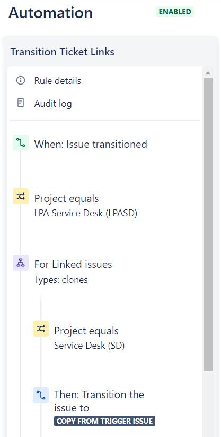Open the Project equals LPA Service Desk condition
The height and width of the screenshot is (437, 221).
coord(86,206)
